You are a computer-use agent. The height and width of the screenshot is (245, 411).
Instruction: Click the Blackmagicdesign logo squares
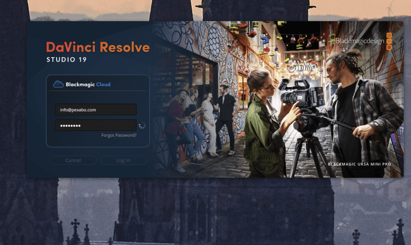389,41
